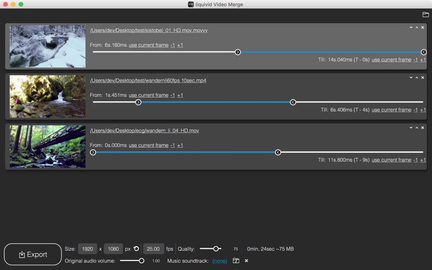Image resolution: width=432 pixels, height=270 pixels.
Task: Click wandern_li_04 clip end trim handle
Action: [278, 152]
